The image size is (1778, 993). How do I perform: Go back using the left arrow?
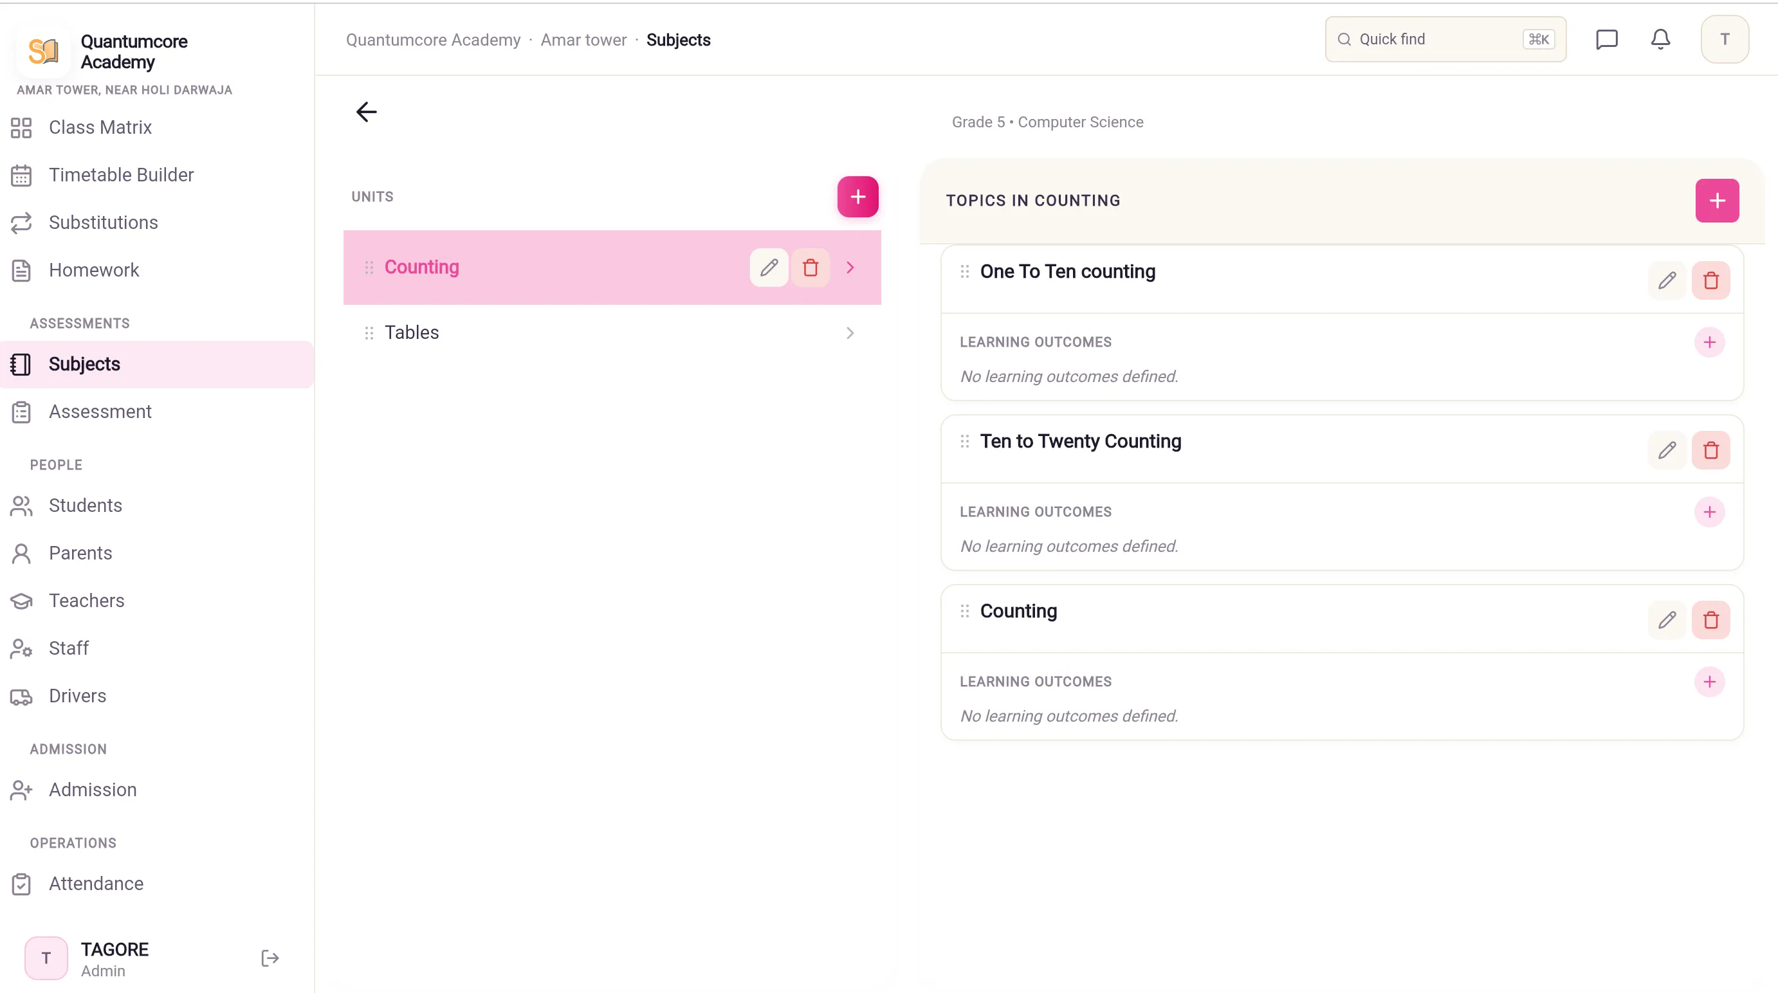pos(367,112)
